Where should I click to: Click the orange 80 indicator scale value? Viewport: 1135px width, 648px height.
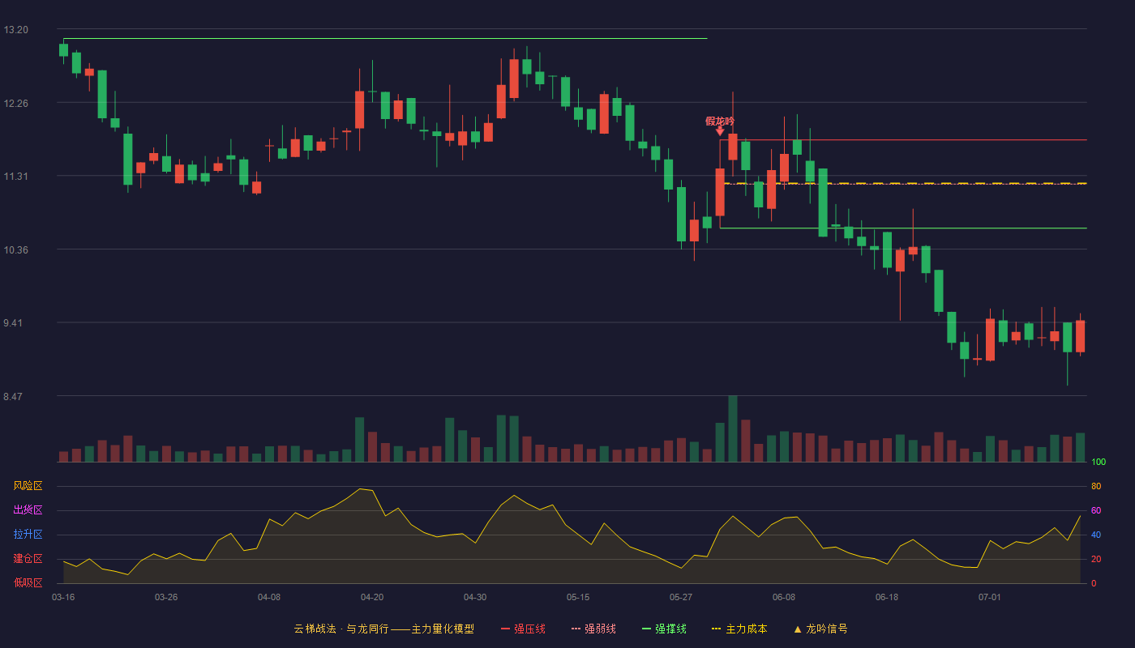[x=1096, y=486]
